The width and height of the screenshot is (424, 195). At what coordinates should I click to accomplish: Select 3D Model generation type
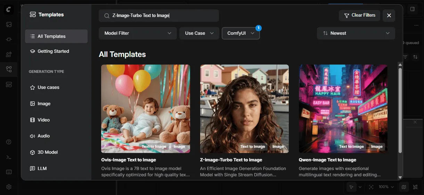pos(56,152)
